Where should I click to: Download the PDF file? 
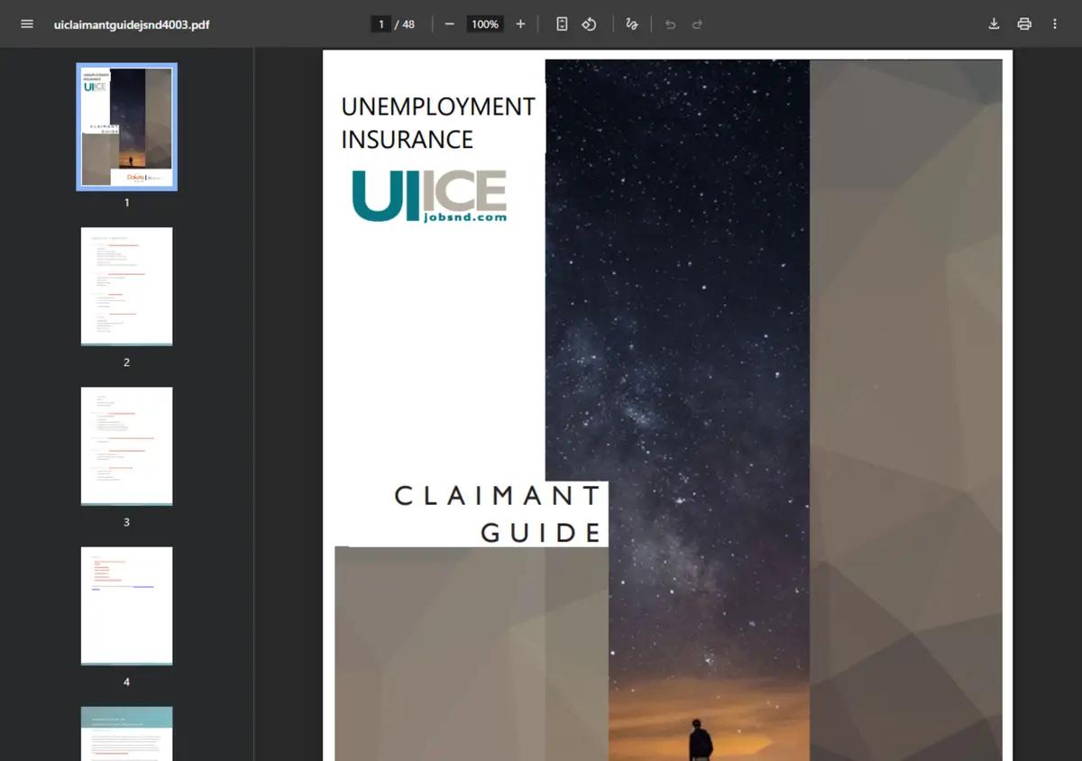(x=994, y=24)
